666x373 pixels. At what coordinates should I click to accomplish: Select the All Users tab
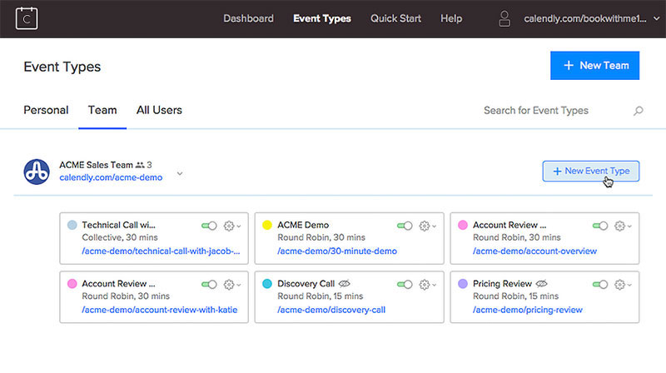click(159, 110)
